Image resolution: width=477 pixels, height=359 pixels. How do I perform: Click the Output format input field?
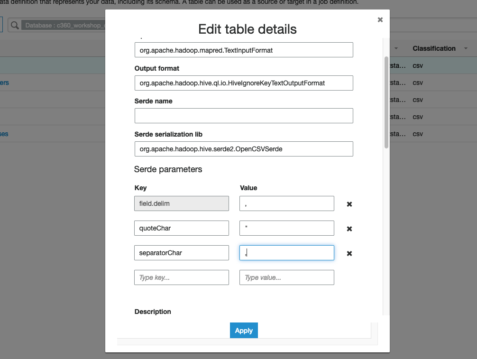pyautogui.click(x=244, y=83)
